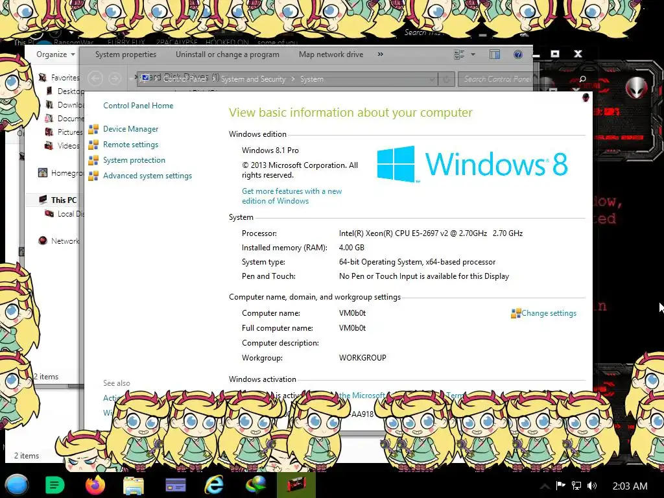Viewport: 664px width, 498px height.
Task: Open the Start orb on taskbar
Action: point(16,485)
